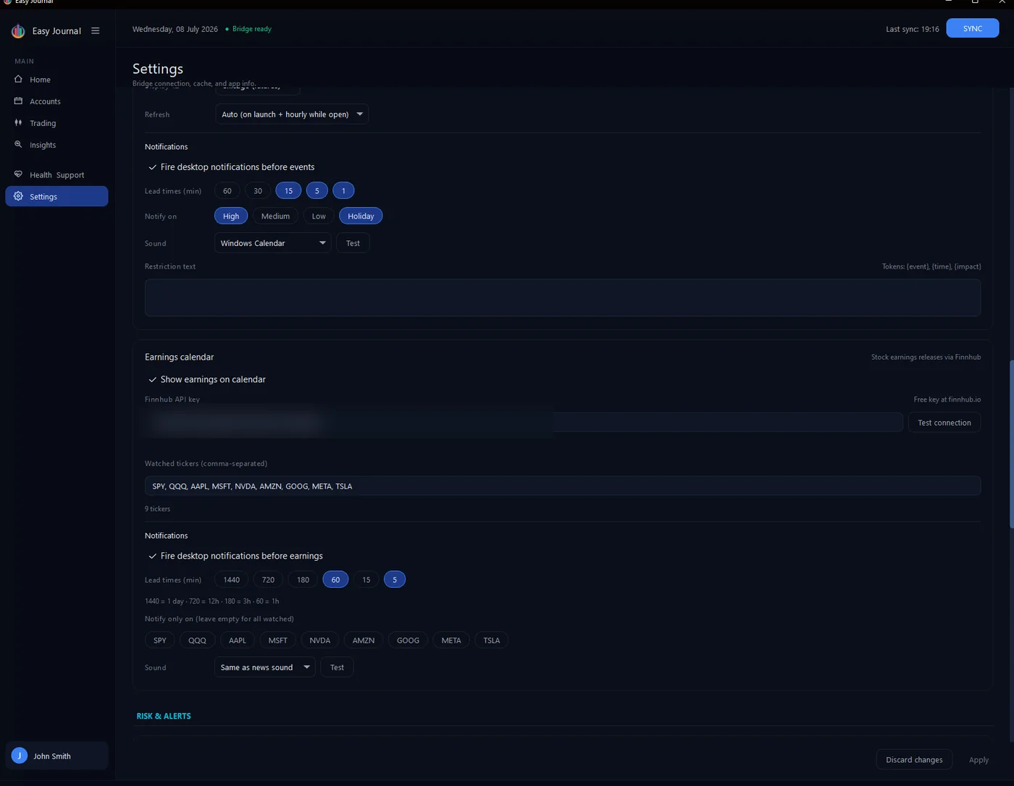This screenshot has width=1014, height=786.
Task: Turn off the High impact notify chip
Action: coord(231,216)
